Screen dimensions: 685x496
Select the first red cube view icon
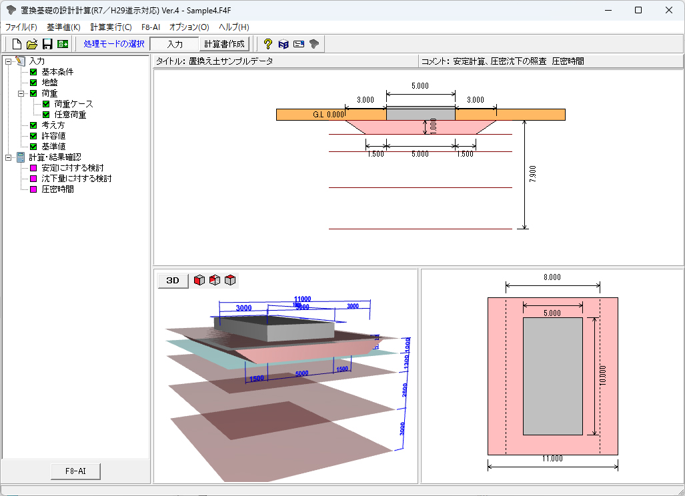pos(199,280)
